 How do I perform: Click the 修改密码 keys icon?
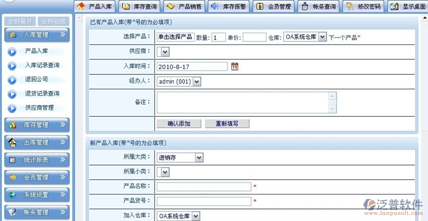pos(350,6)
